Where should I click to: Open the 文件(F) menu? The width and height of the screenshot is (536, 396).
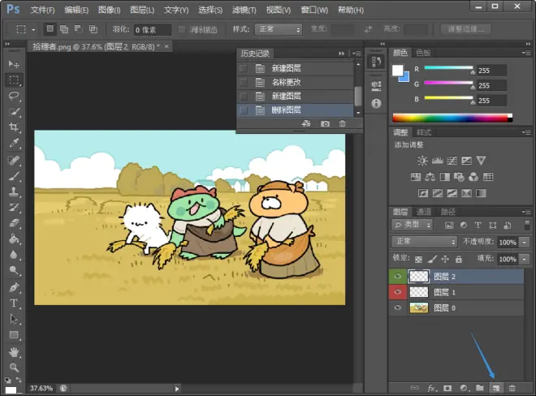pyautogui.click(x=42, y=10)
